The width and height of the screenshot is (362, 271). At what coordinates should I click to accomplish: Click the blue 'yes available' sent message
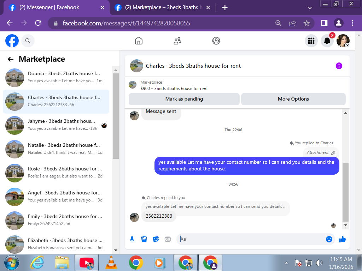coord(246,165)
